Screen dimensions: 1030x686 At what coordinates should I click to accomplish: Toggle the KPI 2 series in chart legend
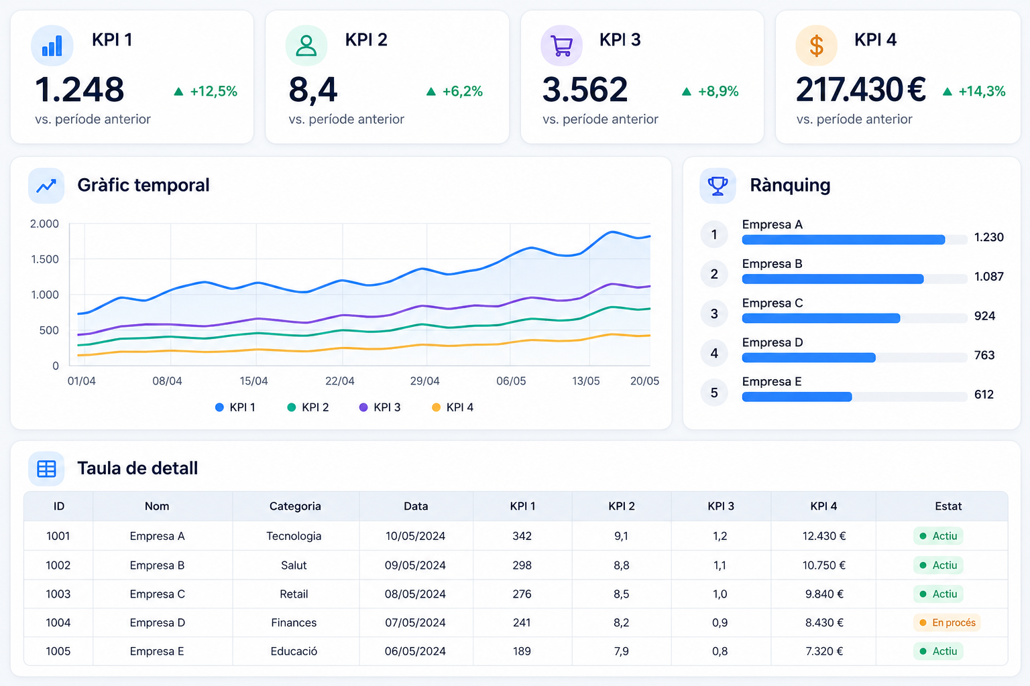coord(308,407)
